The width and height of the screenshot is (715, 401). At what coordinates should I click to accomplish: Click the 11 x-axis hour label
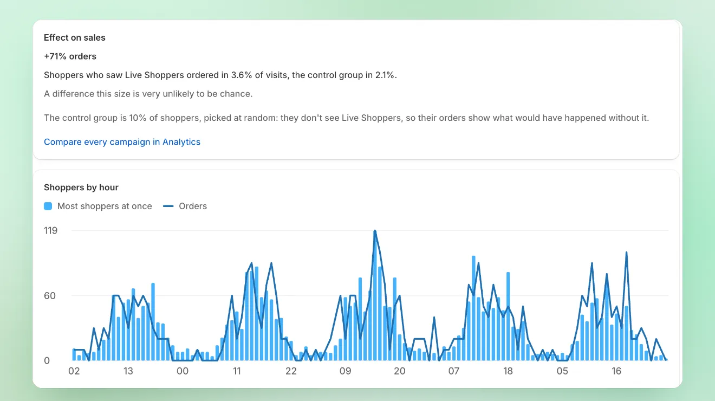(237, 371)
